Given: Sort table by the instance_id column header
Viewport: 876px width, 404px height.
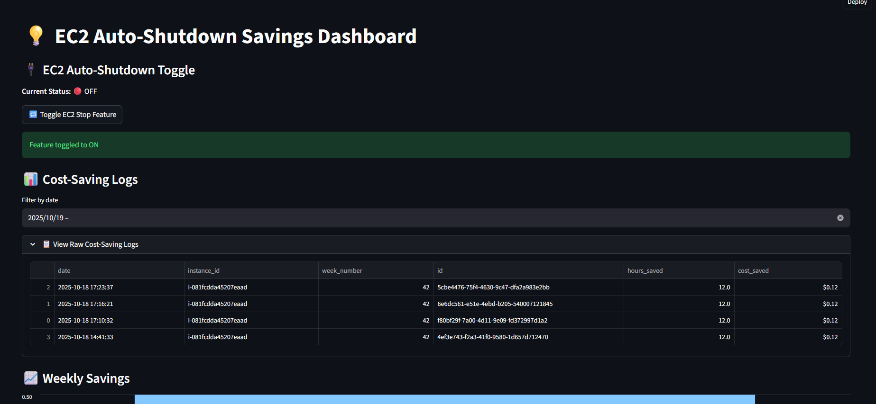Looking at the screenshot, I should tap(251, 270).
